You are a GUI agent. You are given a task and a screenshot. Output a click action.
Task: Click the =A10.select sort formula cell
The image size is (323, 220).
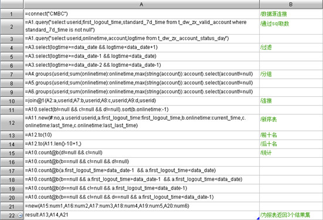click(141, 110)
